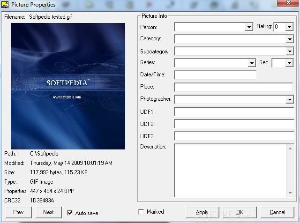This screenshot has height=223, width=300.
Task: Click the Series combo box text area
Action: (211, 63)
